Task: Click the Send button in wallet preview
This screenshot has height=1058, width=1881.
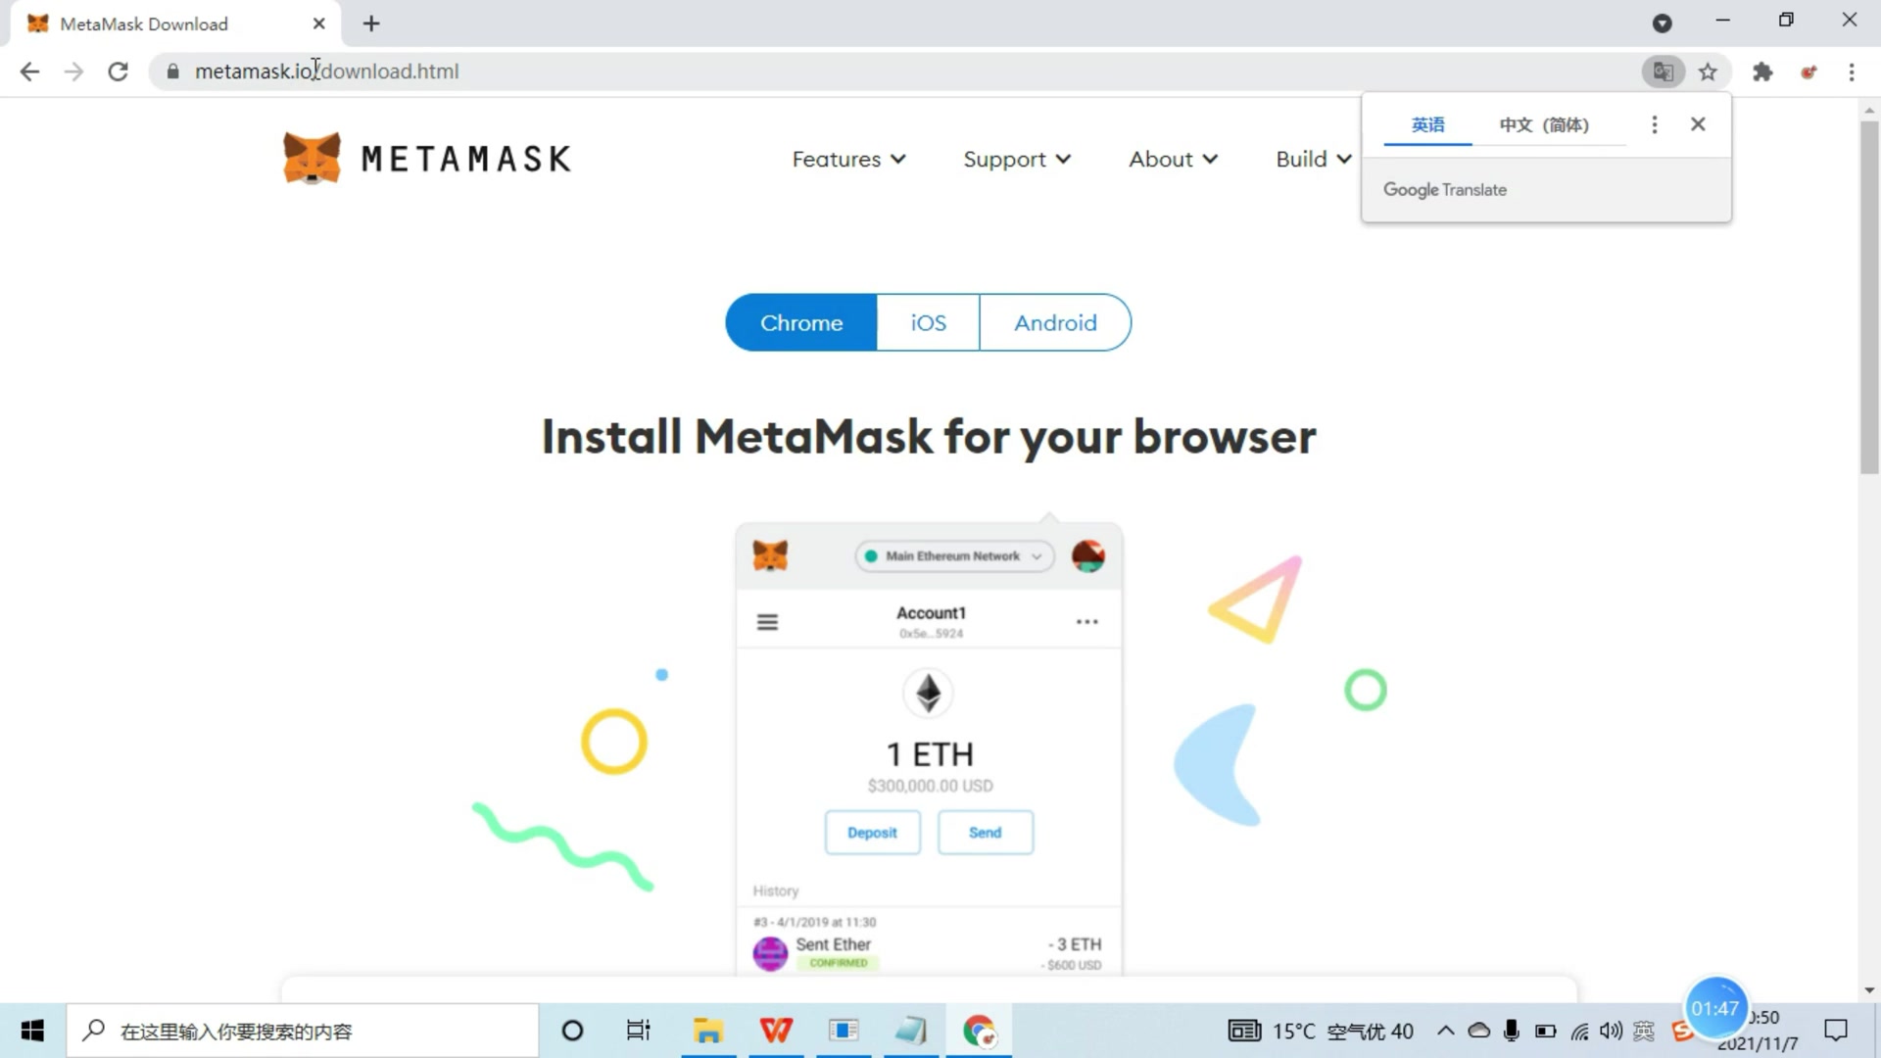Action: coord(985,832)
